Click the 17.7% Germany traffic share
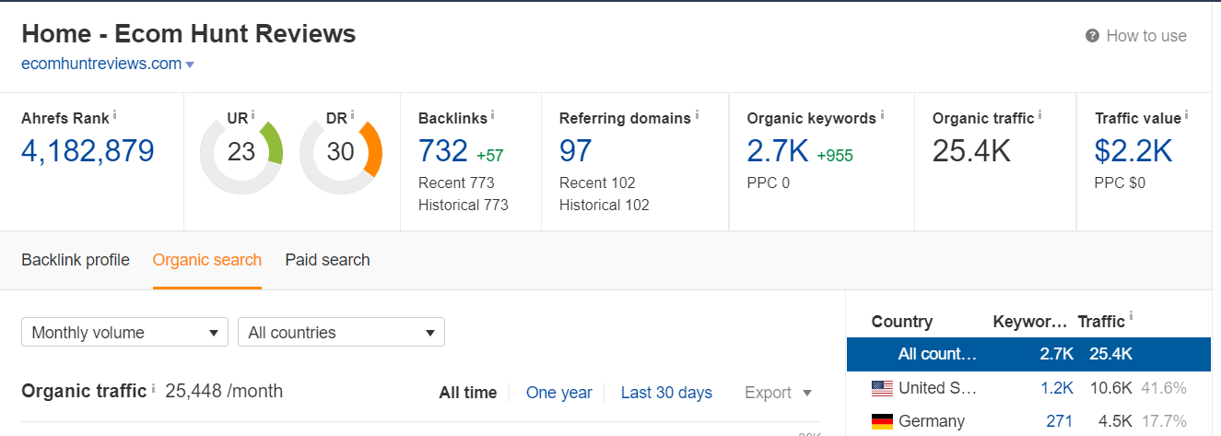 (x=1164, y=421)
